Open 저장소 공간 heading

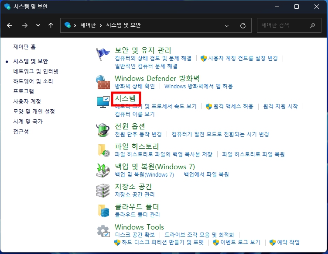point(133,187)
